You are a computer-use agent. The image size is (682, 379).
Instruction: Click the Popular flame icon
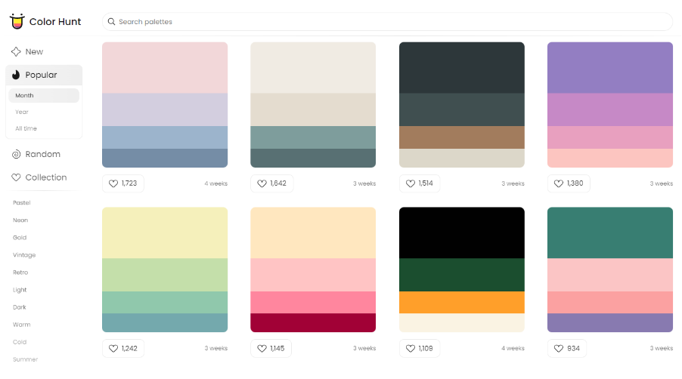16,75
